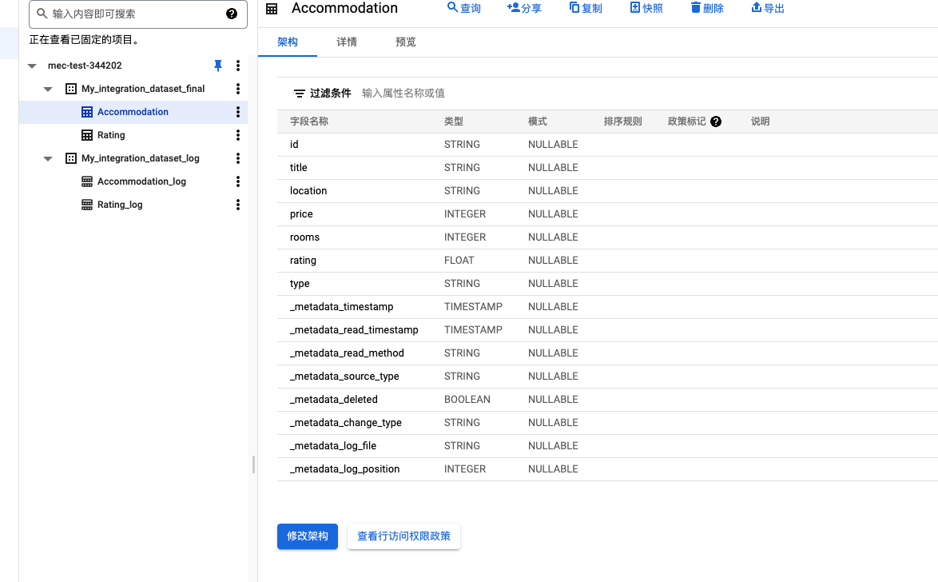Click the 分享 toolbar button
938x582 pixels.
tap(524, 8)
